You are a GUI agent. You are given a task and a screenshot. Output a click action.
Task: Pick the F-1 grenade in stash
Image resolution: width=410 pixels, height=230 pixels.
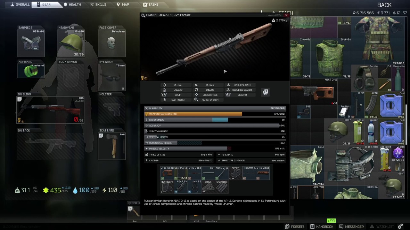(385, 72)
